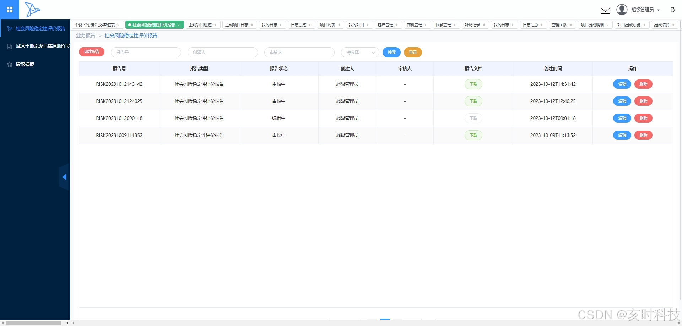Close the 项目提成明细 tab
The width and height of the screenshot is (682, 326).
pos(608,25)
